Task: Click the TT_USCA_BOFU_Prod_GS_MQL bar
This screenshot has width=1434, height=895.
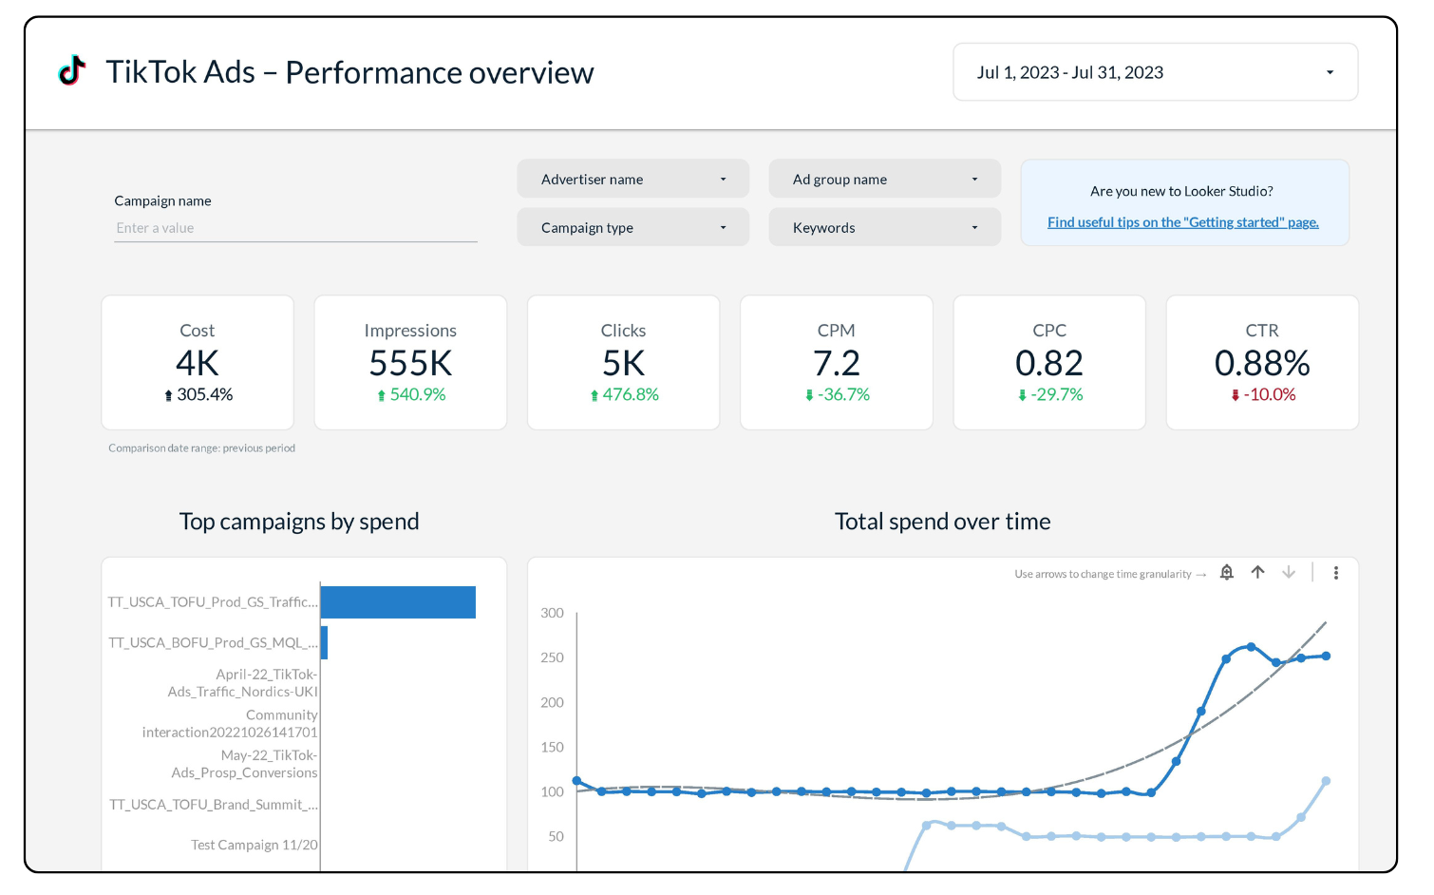Action: 324,643
